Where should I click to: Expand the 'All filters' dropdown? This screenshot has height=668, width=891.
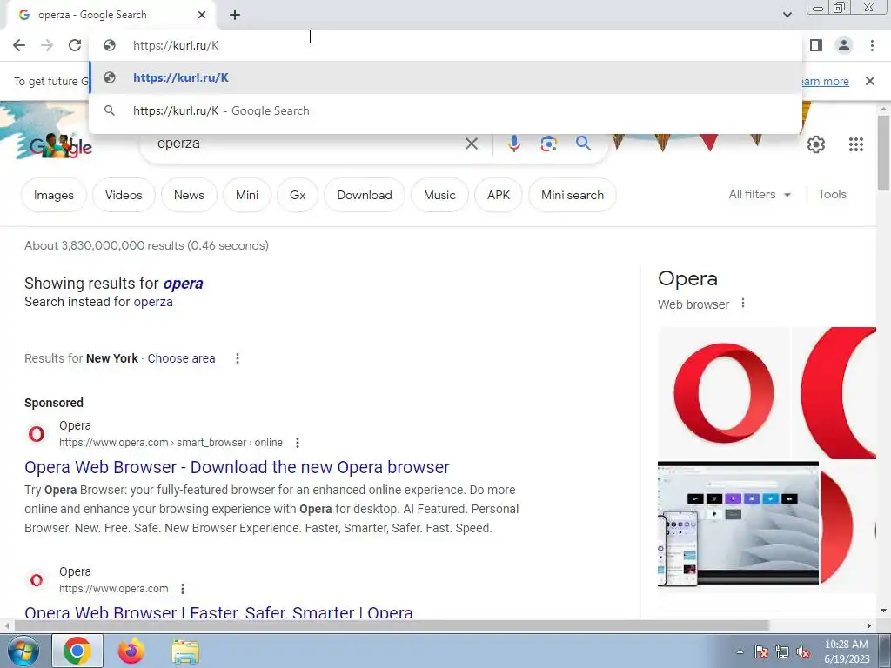[760, 194]
